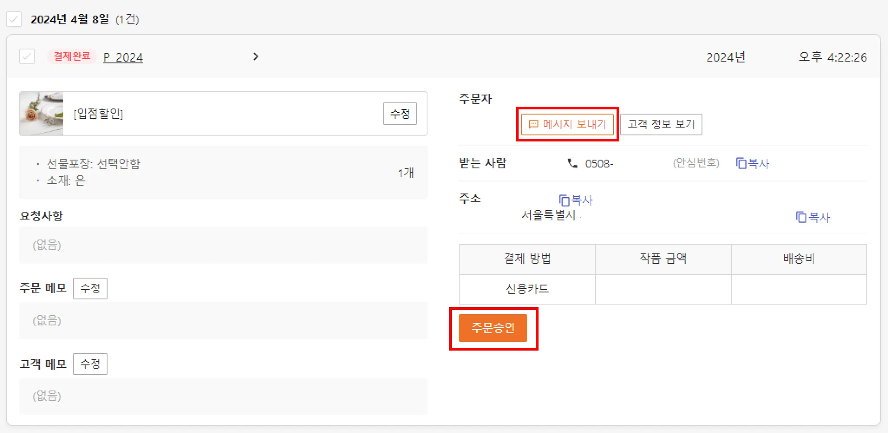The width and height of the screenshot is (888, 433).
Task: Click the 결제완료 status badge
Action: 72,56
